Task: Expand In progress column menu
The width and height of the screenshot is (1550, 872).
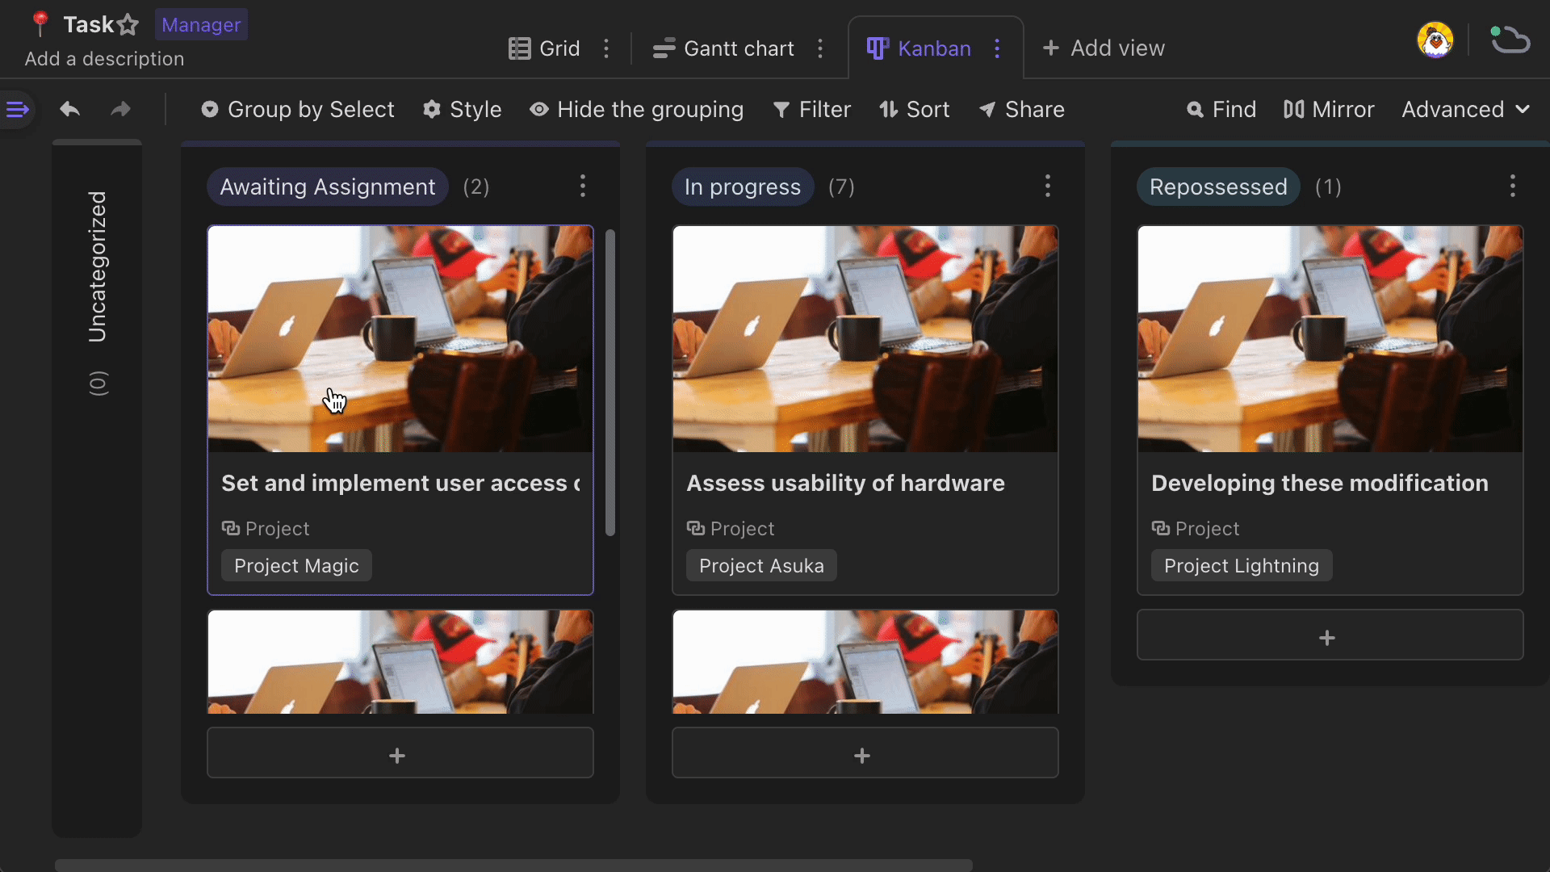Action: (1048, 187)
